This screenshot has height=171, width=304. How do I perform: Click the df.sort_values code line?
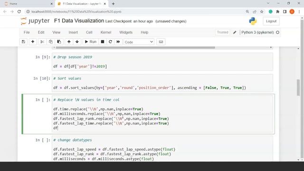pos(150,87)
